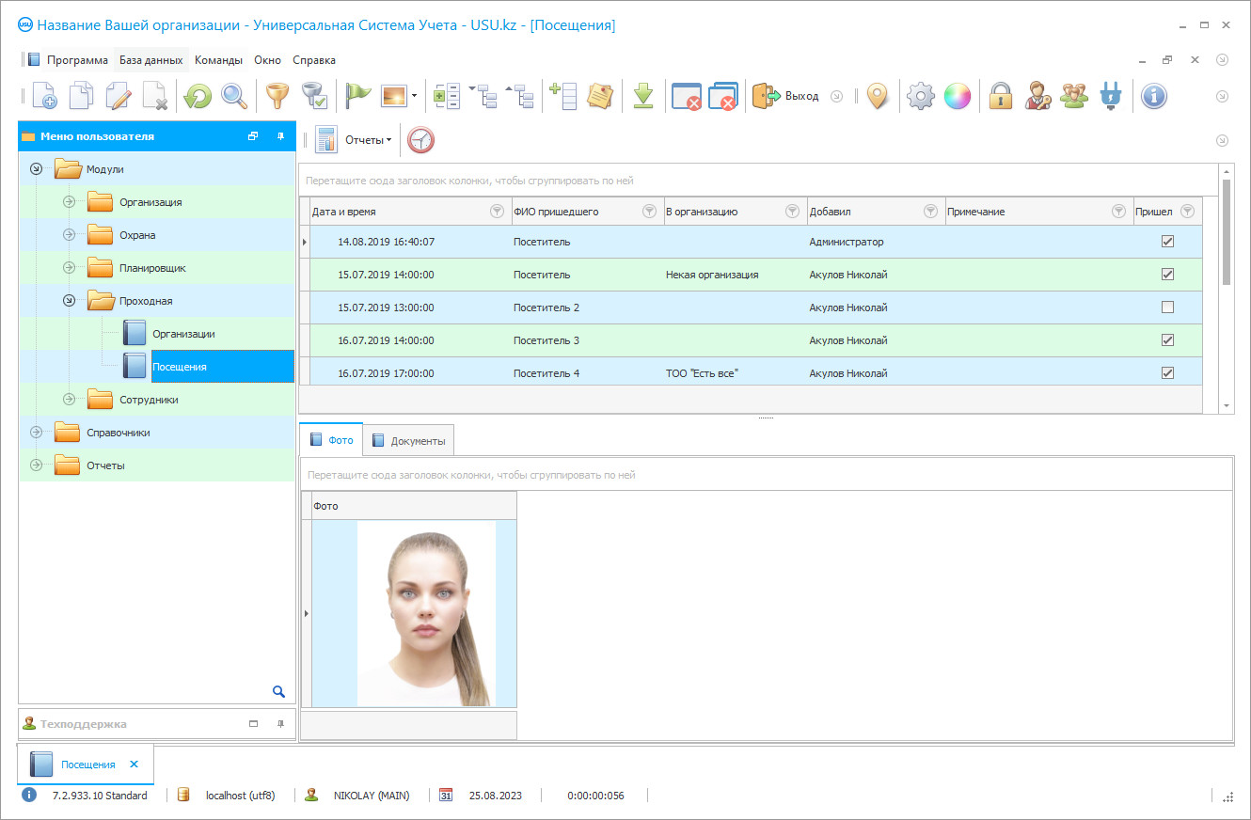
Task: Open the color theme picker wheel
Action: 958,96
